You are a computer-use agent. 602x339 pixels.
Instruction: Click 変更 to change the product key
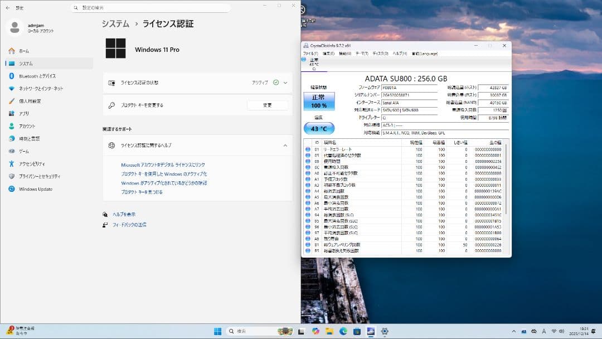(x=268, y=105)
